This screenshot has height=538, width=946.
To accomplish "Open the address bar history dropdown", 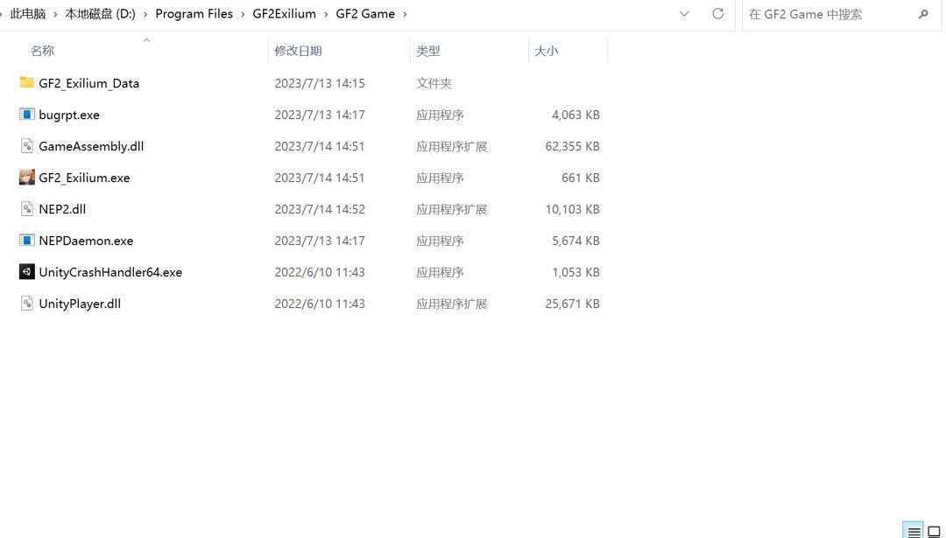I will click(x=684, y=13).
